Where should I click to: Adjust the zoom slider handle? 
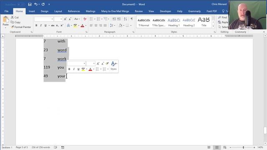pyautogui.click(x=243, y=147)
